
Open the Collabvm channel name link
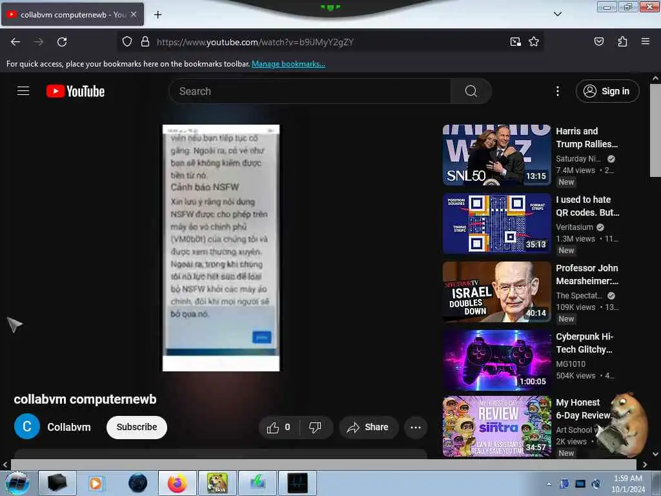click(x=69, y=427)
